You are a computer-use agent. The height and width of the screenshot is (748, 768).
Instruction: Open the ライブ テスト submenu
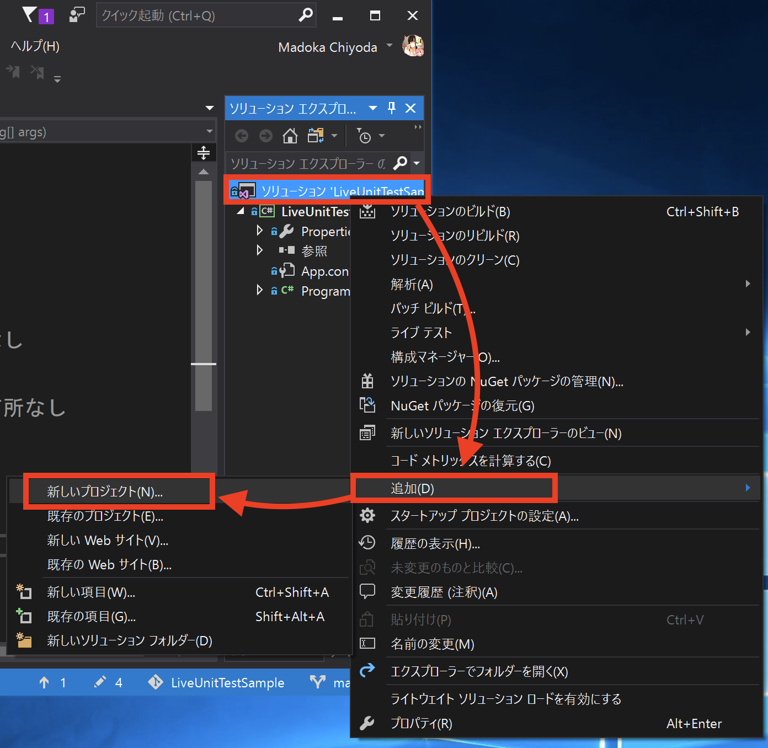pyautogui.click(x=557, y=333)
